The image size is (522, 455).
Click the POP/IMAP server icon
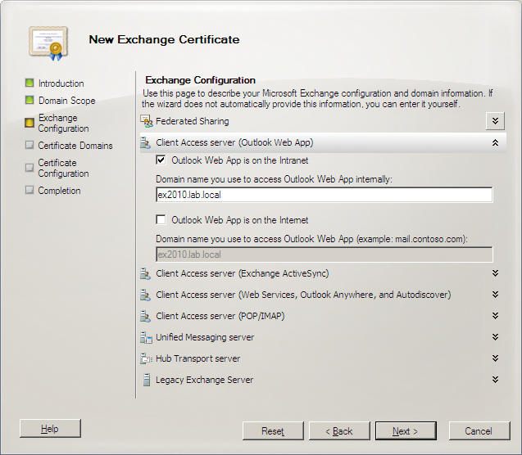[x=146, y=316]
